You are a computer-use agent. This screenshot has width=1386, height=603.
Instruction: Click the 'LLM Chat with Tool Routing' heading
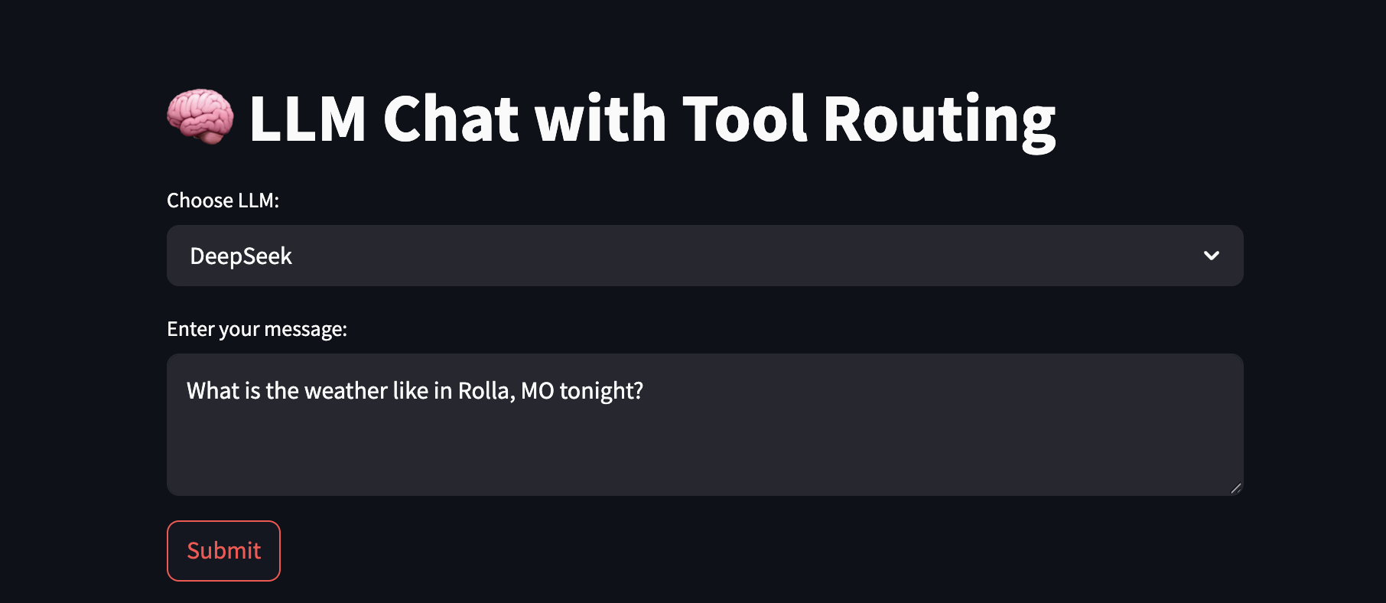[652, 119]
